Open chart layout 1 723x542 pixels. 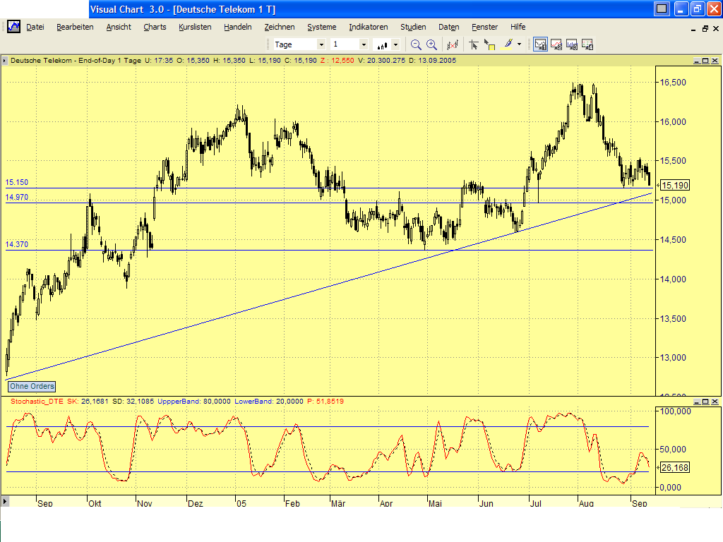coord(540,44)
